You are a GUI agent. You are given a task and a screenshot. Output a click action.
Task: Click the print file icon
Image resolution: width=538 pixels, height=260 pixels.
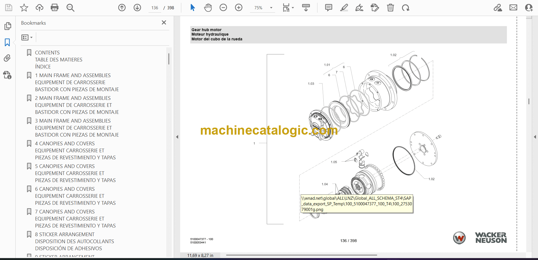[55, 8]
